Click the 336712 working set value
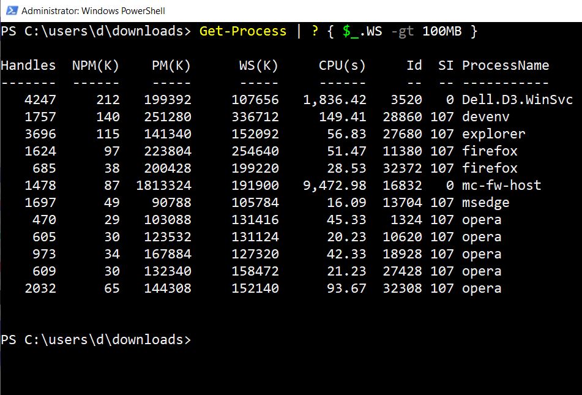Image resolution: width=582 pixels, height=395 pixels. click(255, 117)
